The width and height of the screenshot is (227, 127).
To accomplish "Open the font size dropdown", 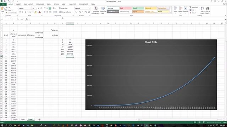I will (x=36, y=8).
